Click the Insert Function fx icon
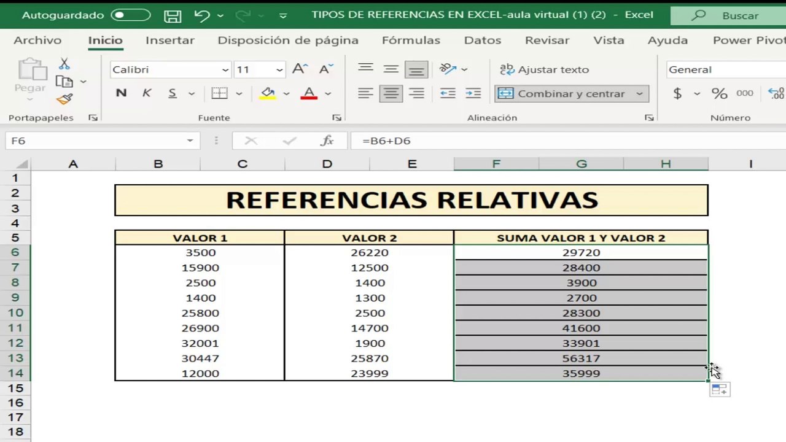Image resolution: width=786 pixels, height=442 pixels. tap(327, 141)
